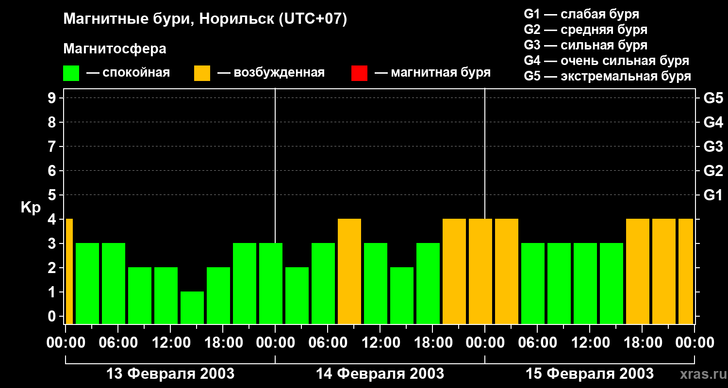728x388 pixels.
Task: Click the 'G5' label on the right axis
Action: pos(713,98)
